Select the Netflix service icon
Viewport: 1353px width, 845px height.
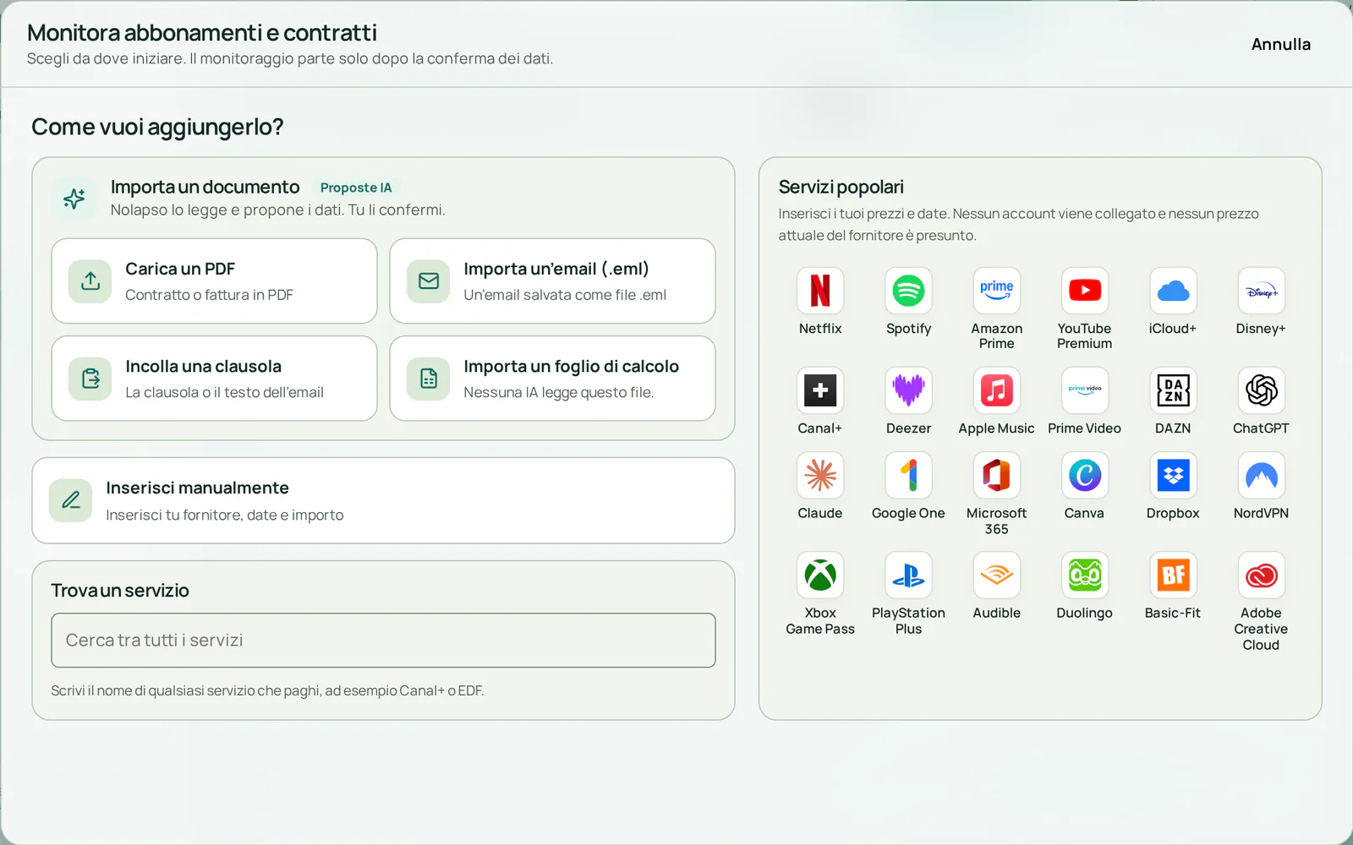click(820, 291)
